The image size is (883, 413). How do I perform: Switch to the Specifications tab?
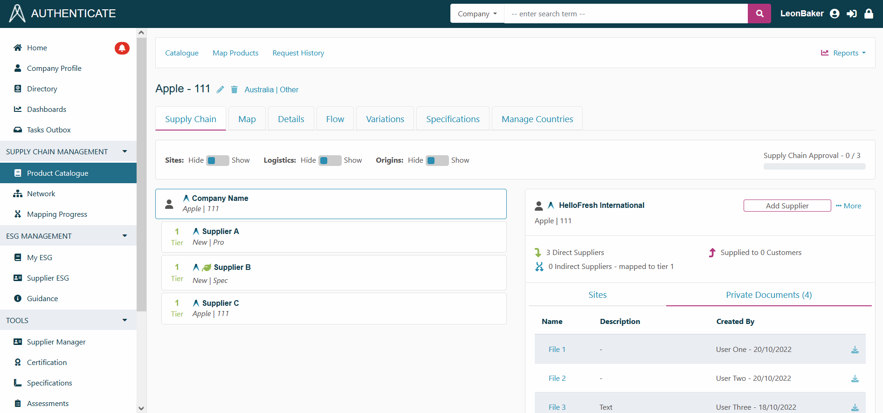click(453, 119)
